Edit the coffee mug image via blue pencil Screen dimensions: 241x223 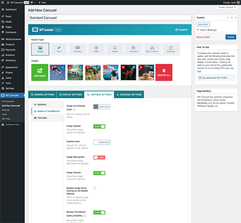(151, 67)
